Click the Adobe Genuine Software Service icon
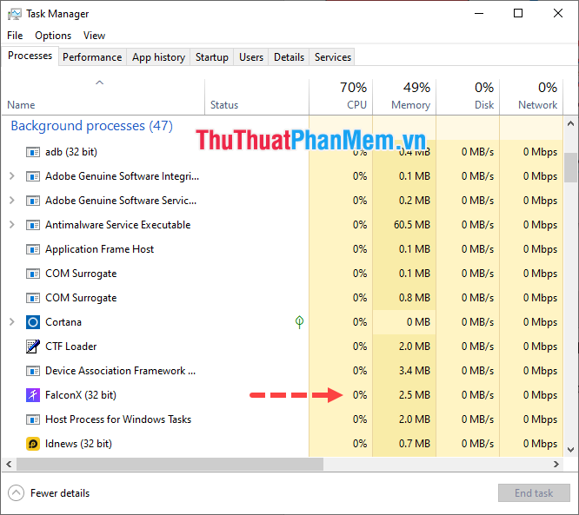This screenshot has height=515, width=579. point(33,201)
